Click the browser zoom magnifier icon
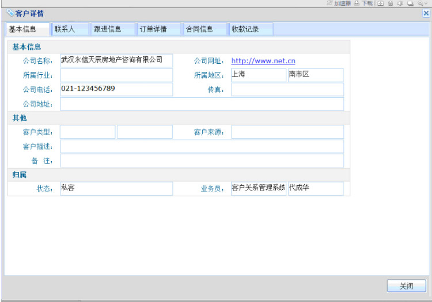432x302 pixels. pos(422,3)
